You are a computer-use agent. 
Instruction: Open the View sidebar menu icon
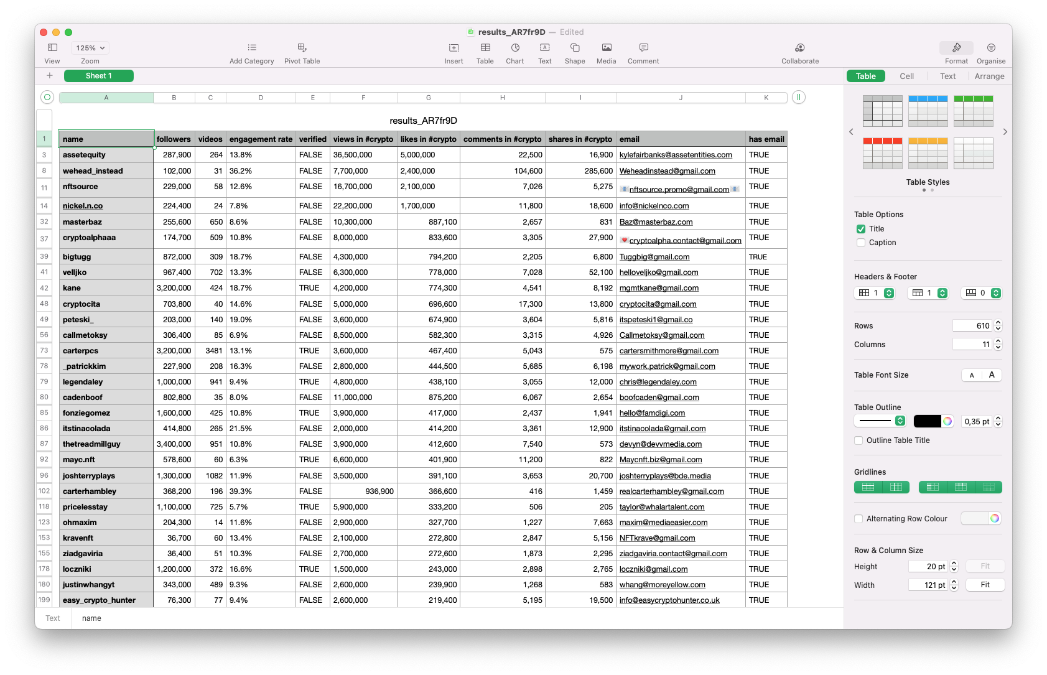click(x=52, y=48)
